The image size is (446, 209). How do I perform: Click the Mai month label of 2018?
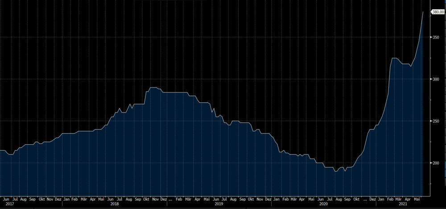click(x=101, y=199)
